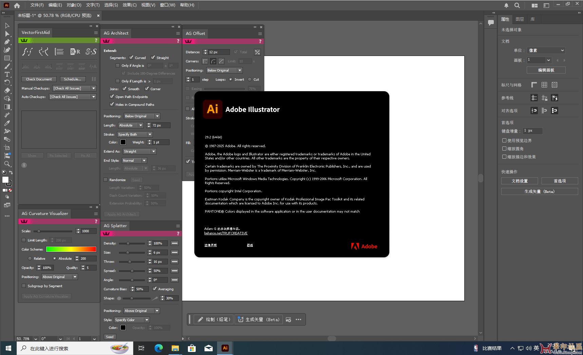Image resolution: width=583 pixels, height=355 pixels.
Task: Click the Color Scheme gradient swatch
Action: click(71, 249)
